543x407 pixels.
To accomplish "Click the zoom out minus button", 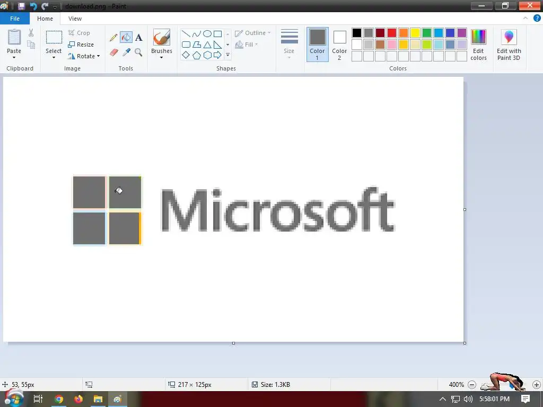I will coord(471,385).
